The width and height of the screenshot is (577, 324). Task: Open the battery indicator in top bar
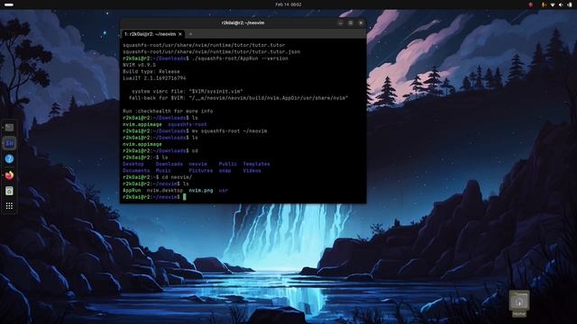[570, 4]
